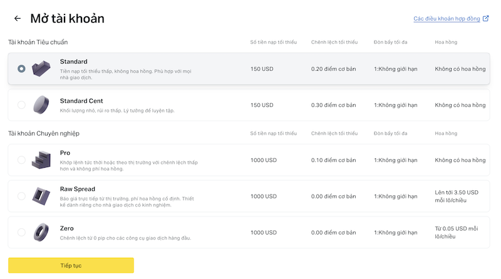Click 1:Không giới hạn leverage in Zero row
Viewport: 501px width, 279px height.
(396, 232)
